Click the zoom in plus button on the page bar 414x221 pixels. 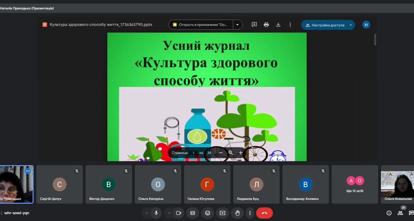pyautogui.click(x=241, y=153)
